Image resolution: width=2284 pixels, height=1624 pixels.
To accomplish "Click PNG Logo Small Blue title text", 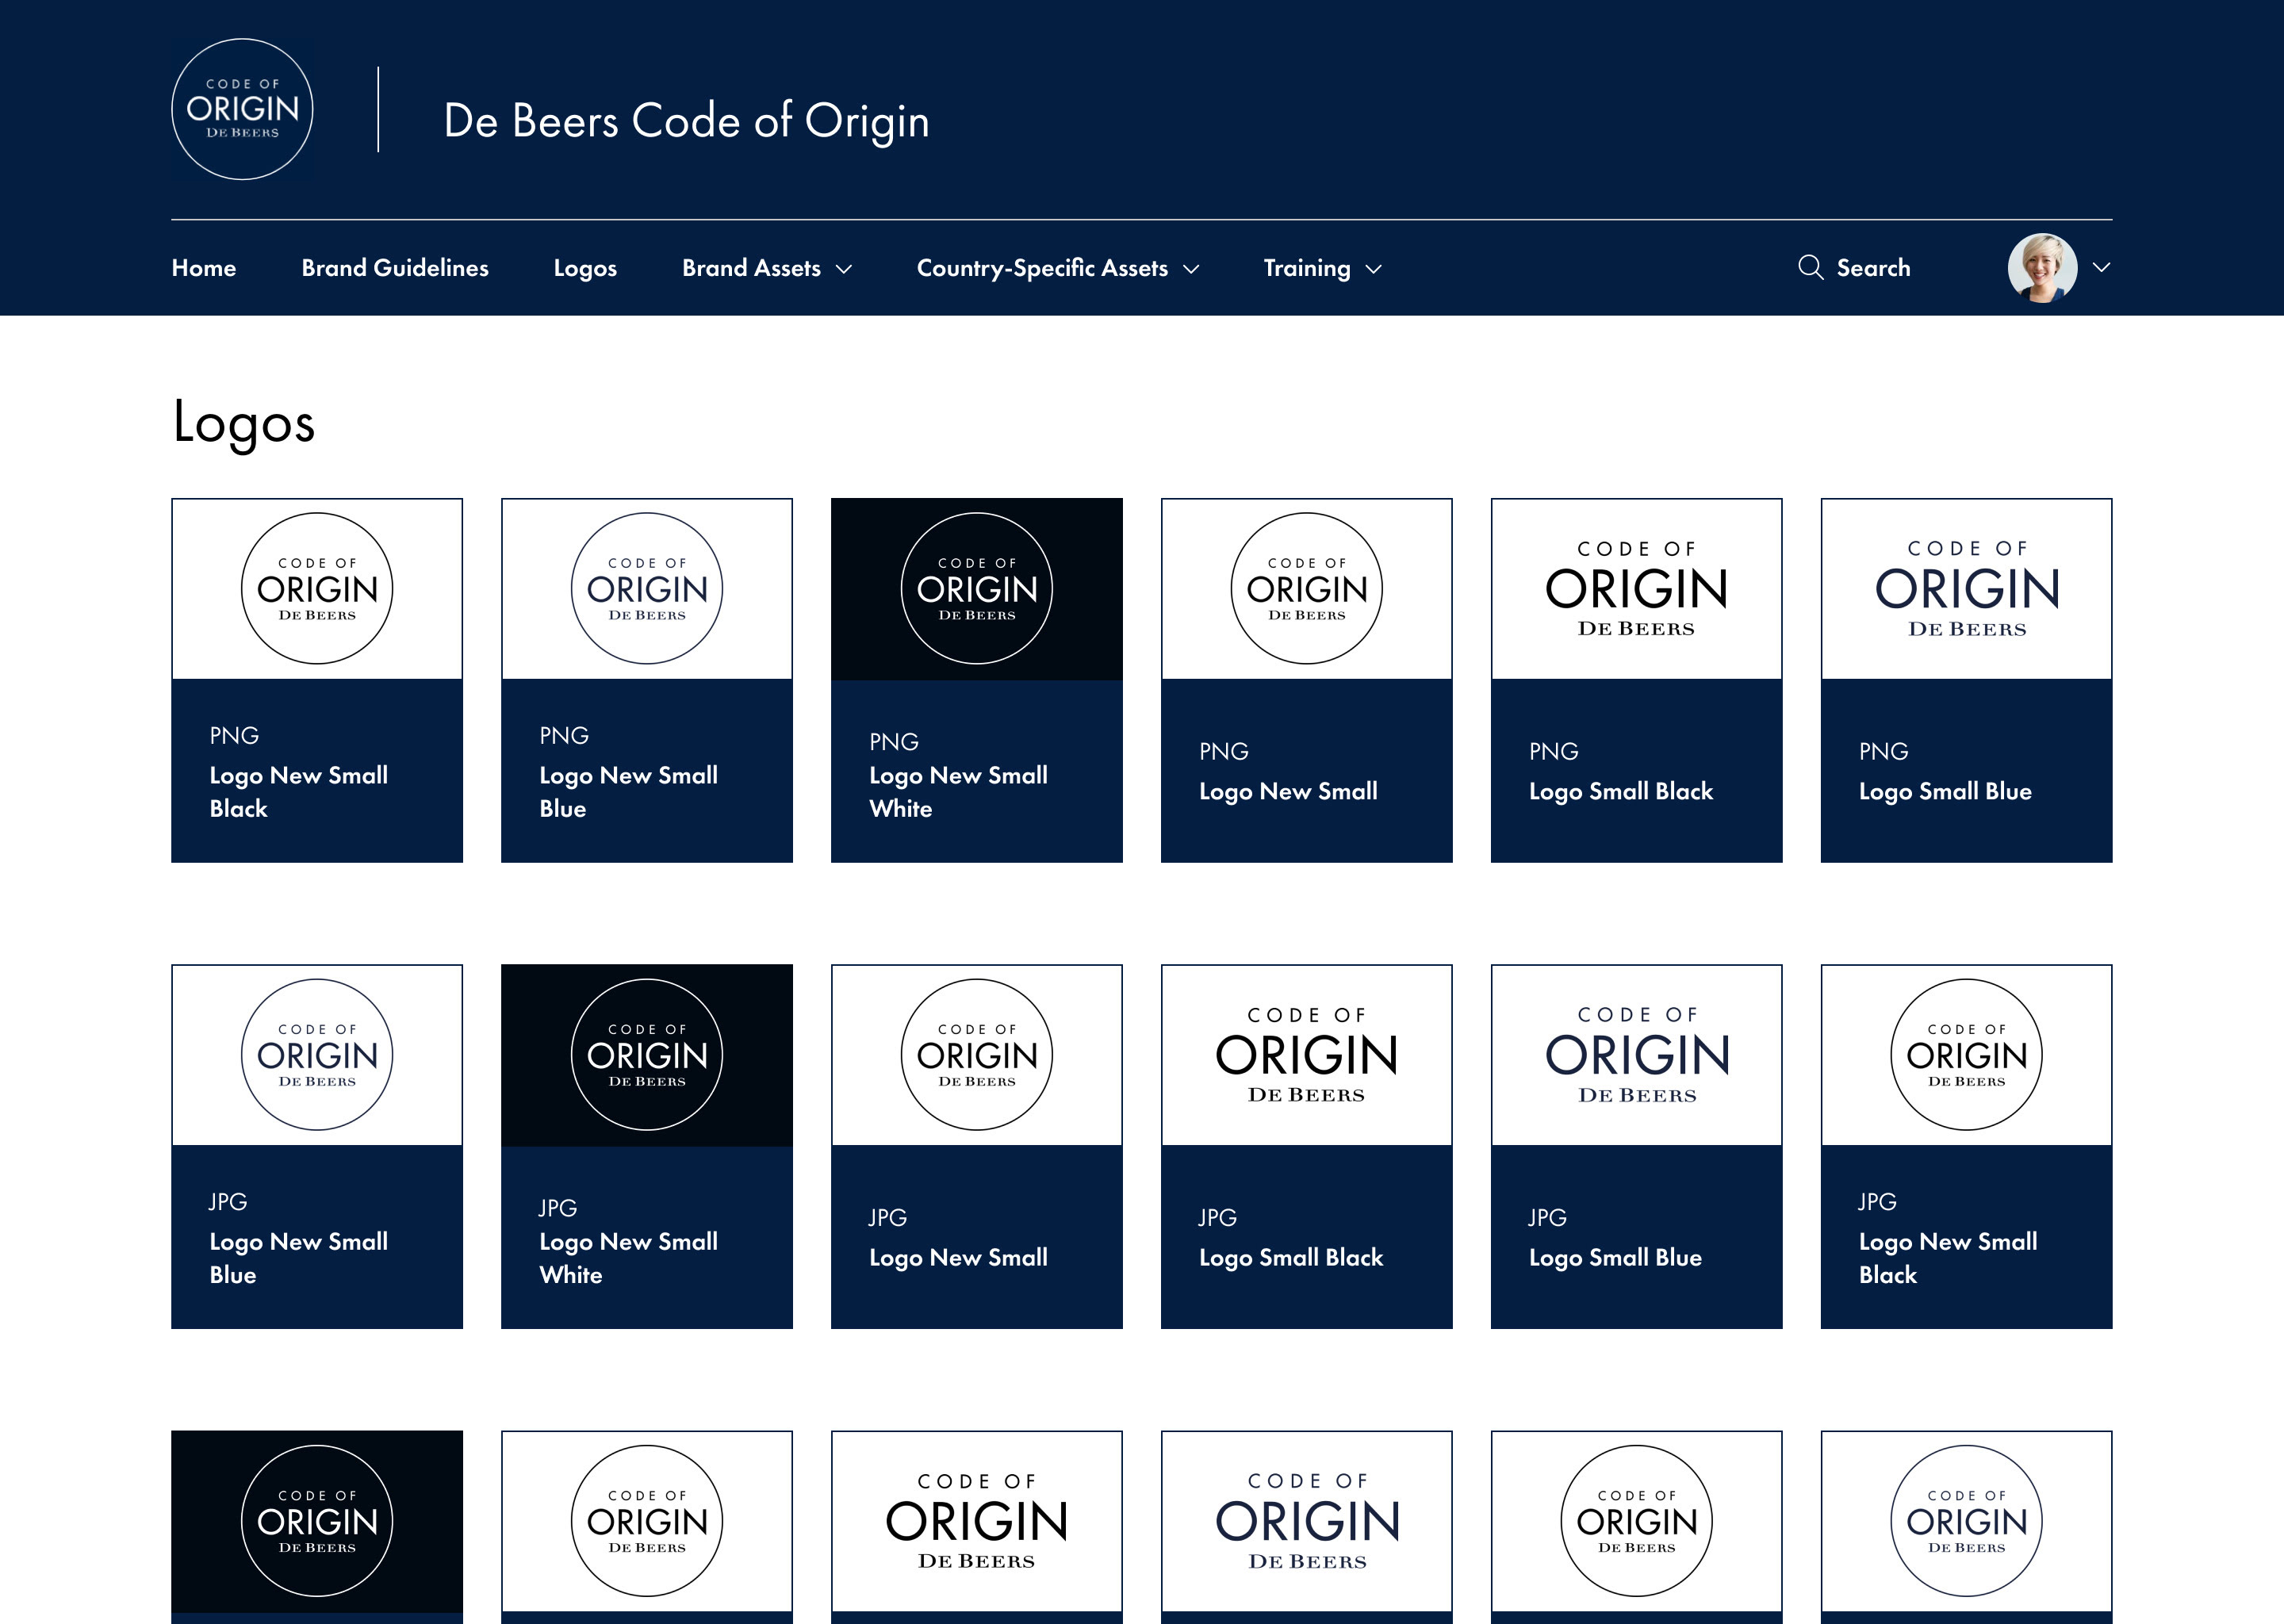I will (1945, 791).
